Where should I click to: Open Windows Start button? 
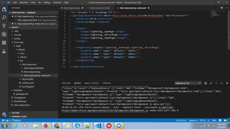4,126
